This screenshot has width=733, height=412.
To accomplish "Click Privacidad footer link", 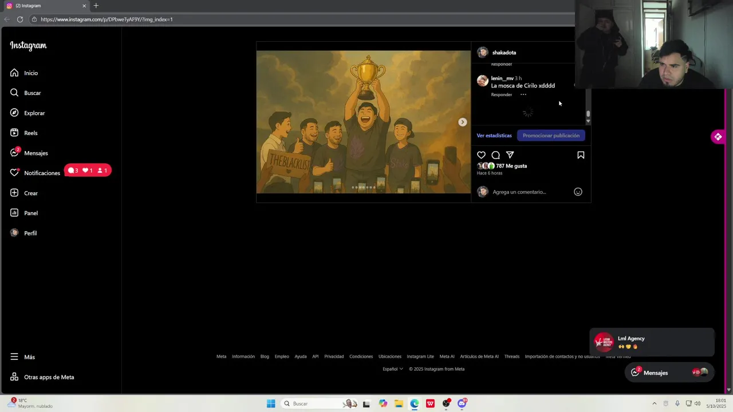I will click(334, 356).
